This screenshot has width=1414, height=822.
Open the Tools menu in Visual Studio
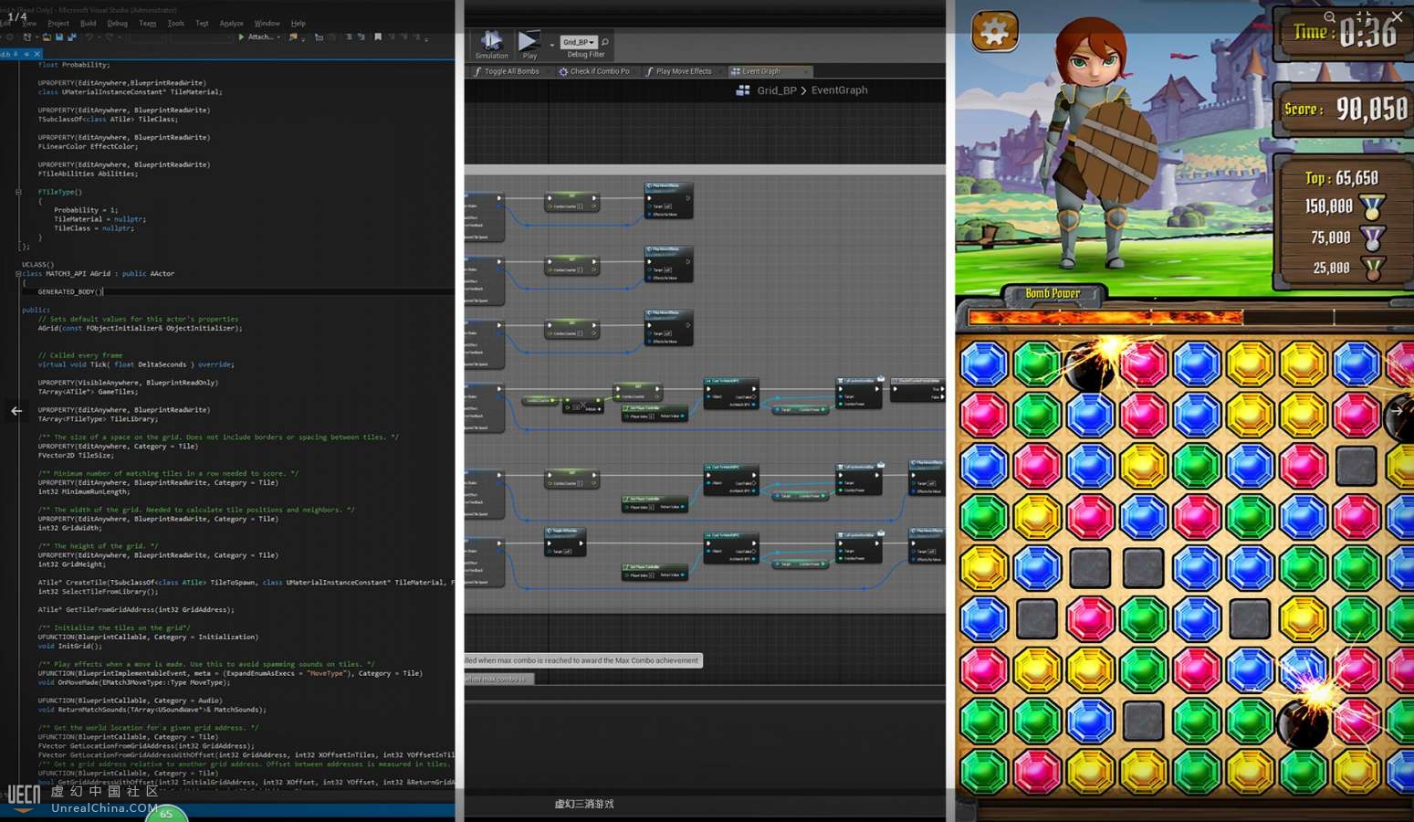tap(176, 23)
